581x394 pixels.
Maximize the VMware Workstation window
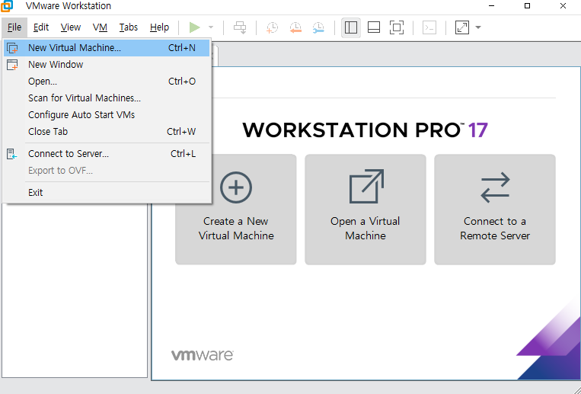[527, 5]
